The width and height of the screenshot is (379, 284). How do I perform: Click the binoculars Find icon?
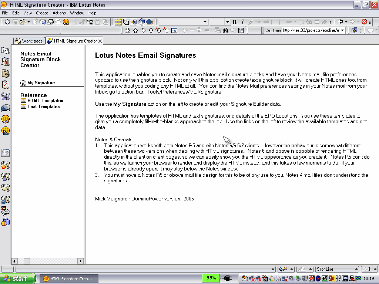pyautogui.click(x=225, y=30)
